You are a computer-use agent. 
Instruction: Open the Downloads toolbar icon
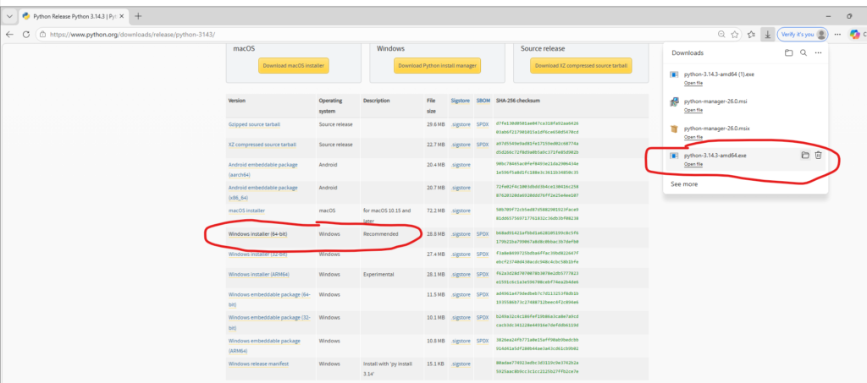767,35
